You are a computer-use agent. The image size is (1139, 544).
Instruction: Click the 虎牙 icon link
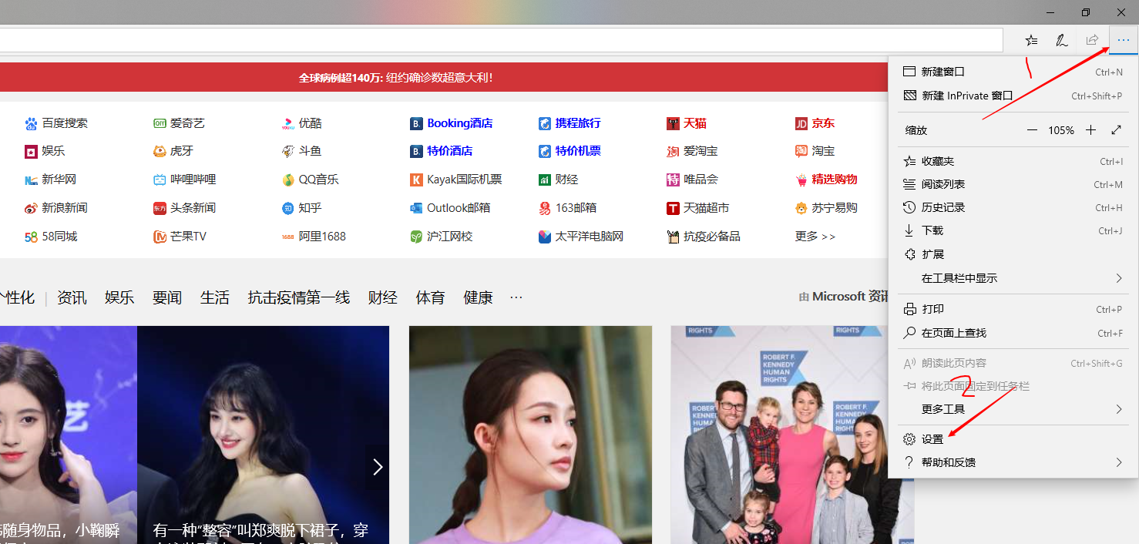(160, 151)
